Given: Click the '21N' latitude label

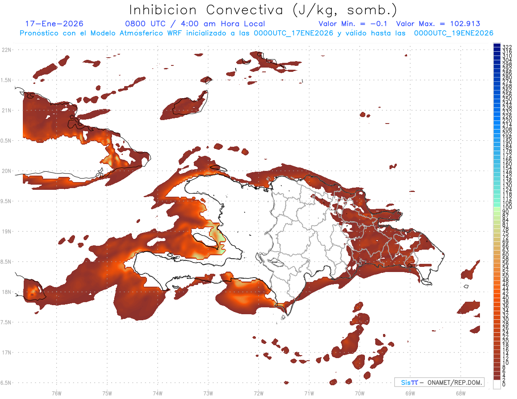Looking at the screenshot, I should (x=6, y=111).
